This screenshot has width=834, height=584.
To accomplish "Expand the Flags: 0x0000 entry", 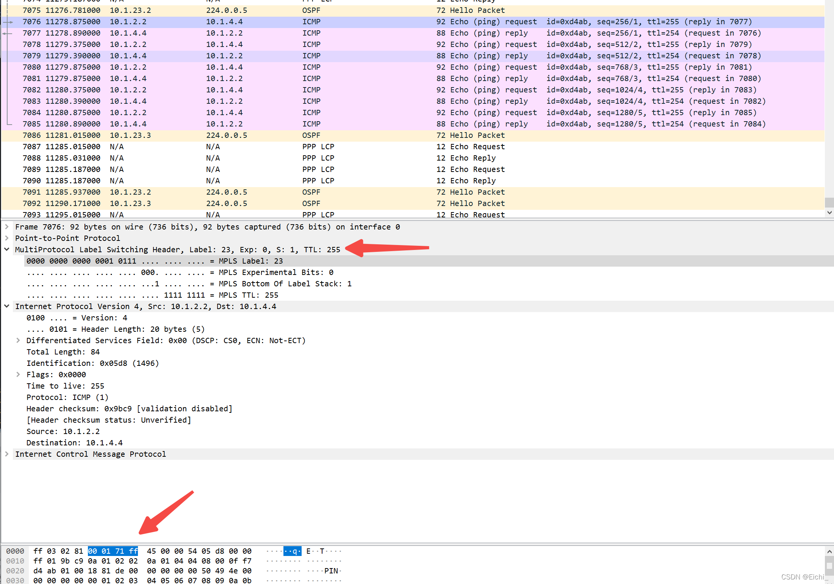I will [18, 375].
